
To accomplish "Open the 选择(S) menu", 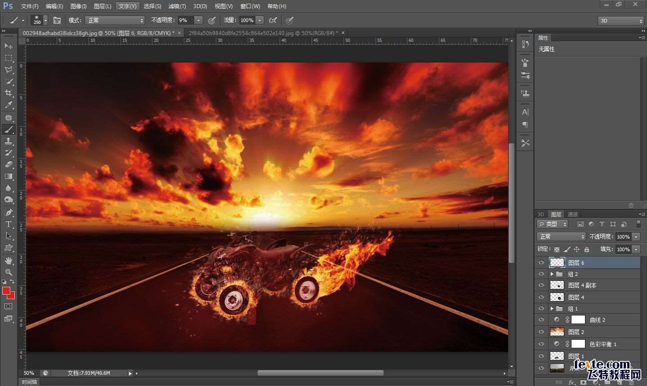I will [152, 6].
